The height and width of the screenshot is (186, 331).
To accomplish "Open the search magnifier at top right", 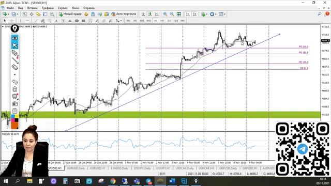I will pyautogui.click(x=320, y=14).
